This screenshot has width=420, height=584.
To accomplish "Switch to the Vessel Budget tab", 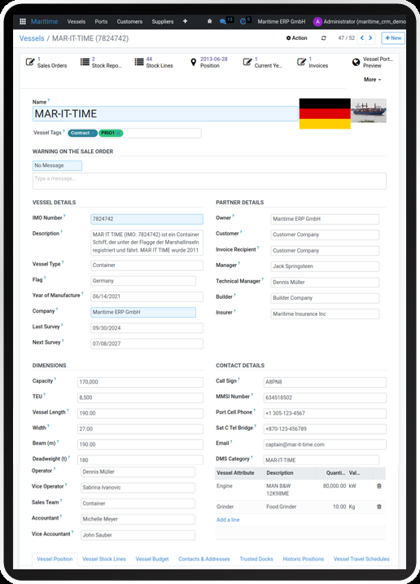I will [152, 559].
